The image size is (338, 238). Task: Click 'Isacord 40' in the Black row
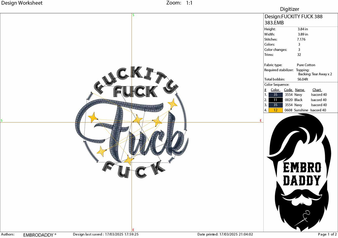[x=319, y=100]
